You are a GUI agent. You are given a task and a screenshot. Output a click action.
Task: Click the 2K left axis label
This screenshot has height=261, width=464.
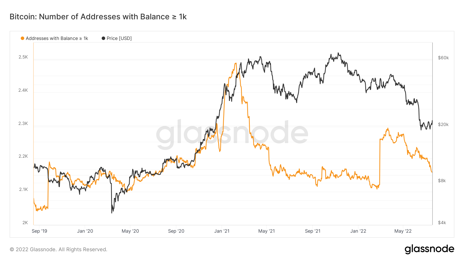25,223
